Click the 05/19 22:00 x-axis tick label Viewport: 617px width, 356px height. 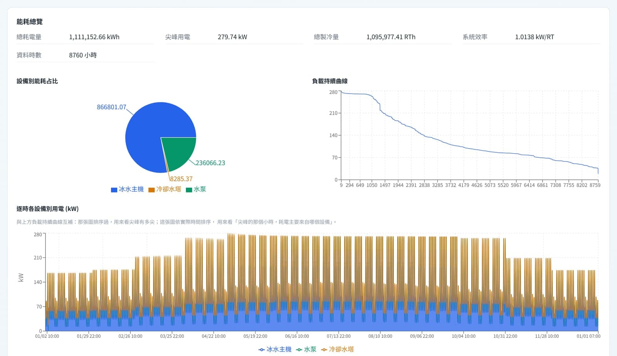click(255, 336)
